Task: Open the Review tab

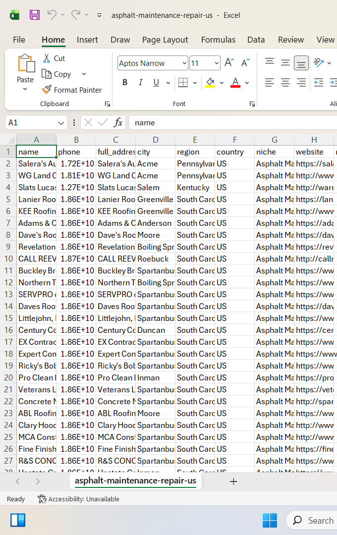Action: (291, 40)
